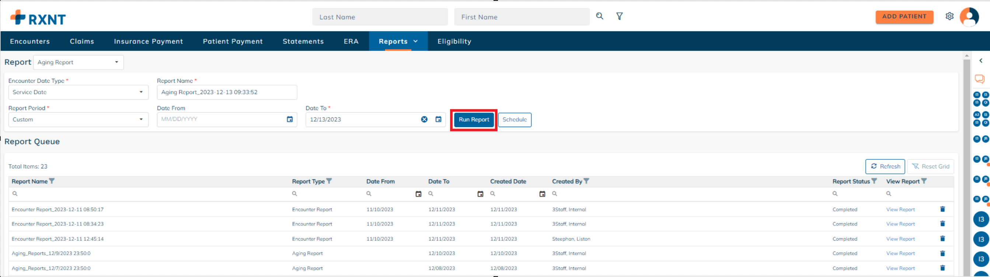Click the Run Report button
990x277 pixels.
click(x=474, y=119)
